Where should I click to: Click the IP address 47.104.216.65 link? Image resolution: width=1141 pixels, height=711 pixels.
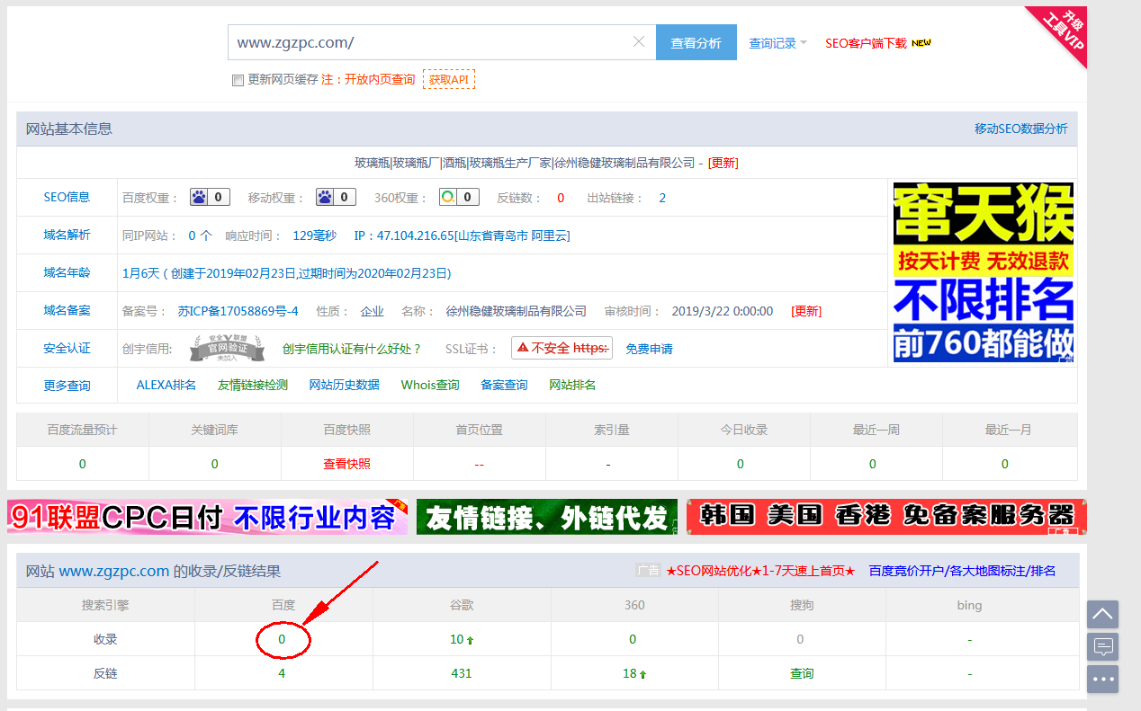pyautogui.click(x=463, y=236)
